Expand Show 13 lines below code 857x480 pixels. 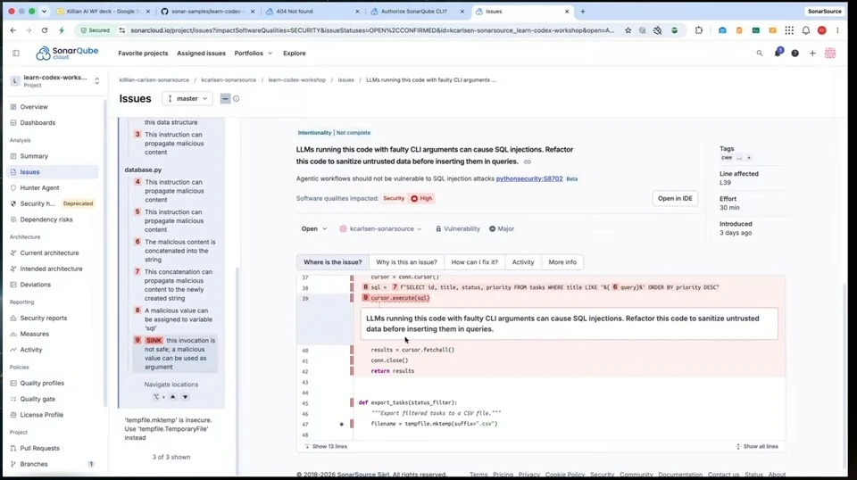(x=326, y=447)
